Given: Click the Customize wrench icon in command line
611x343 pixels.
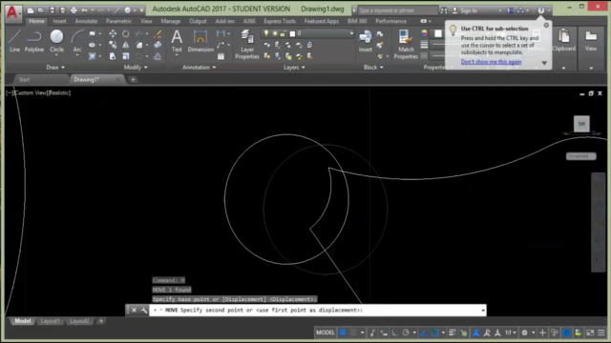Looking at the screenshot, I should click(144, 310).
